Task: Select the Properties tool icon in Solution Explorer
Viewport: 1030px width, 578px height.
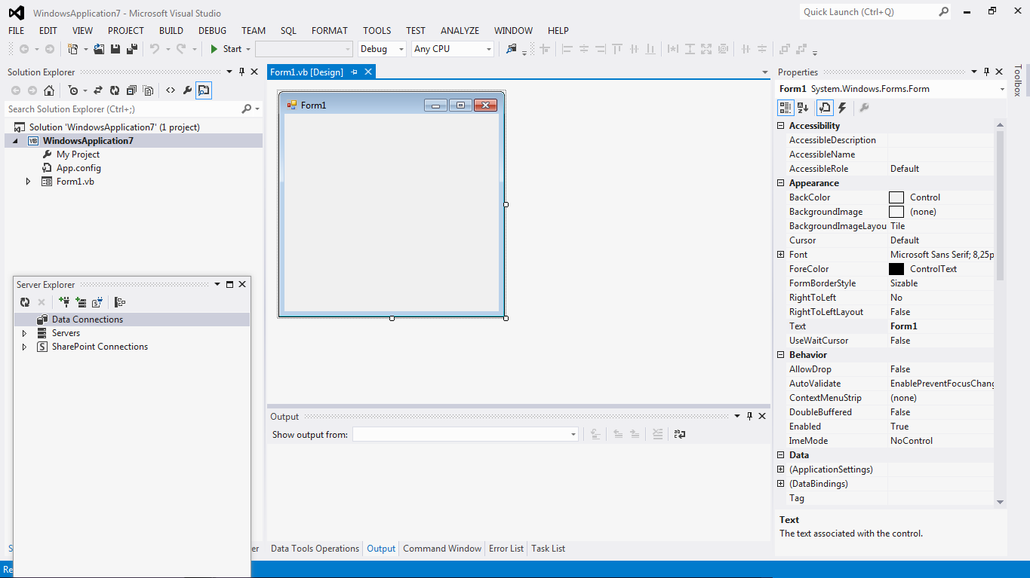Action: pos(187,90)
